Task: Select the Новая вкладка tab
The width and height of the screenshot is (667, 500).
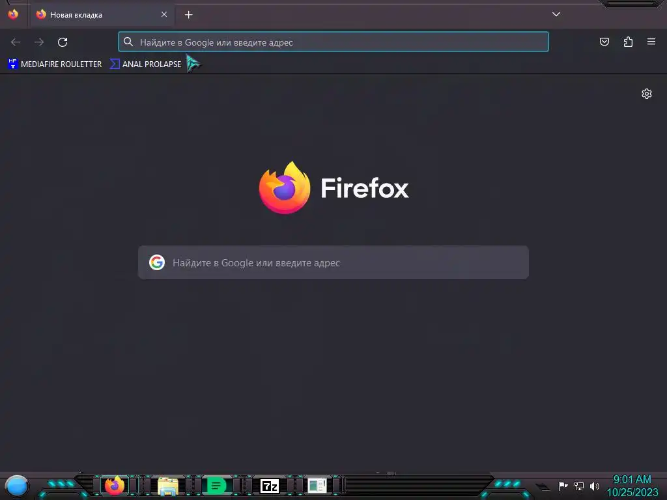Action: click(102, 15)
